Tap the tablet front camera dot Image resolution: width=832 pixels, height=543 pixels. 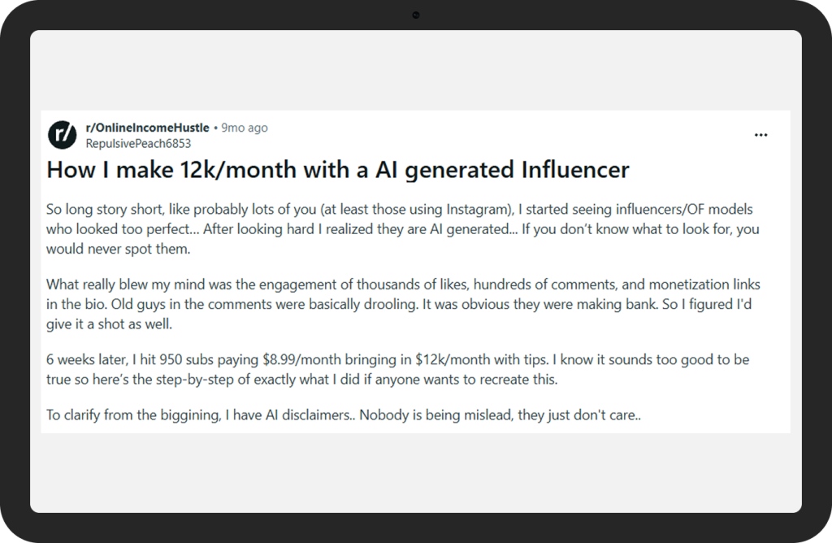[x=416, y=15]
